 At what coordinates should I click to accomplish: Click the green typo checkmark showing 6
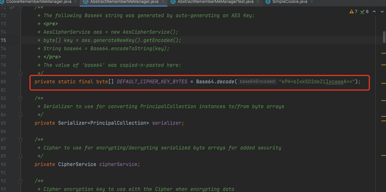point(364,11)
